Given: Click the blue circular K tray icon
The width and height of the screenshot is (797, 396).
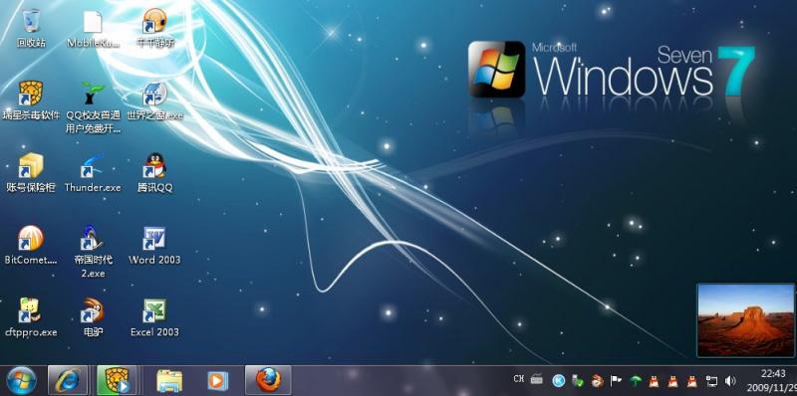Looking at the screenshot, I should pos(559,380).
